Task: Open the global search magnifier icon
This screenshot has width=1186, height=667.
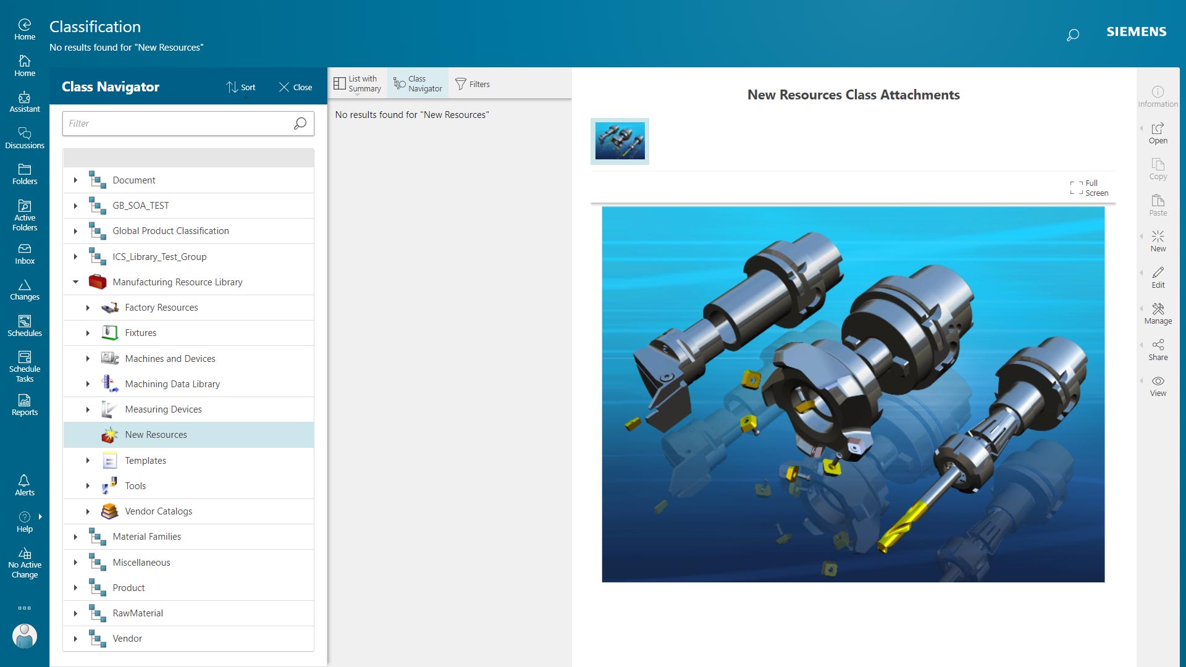Action: coord(1073,35)
